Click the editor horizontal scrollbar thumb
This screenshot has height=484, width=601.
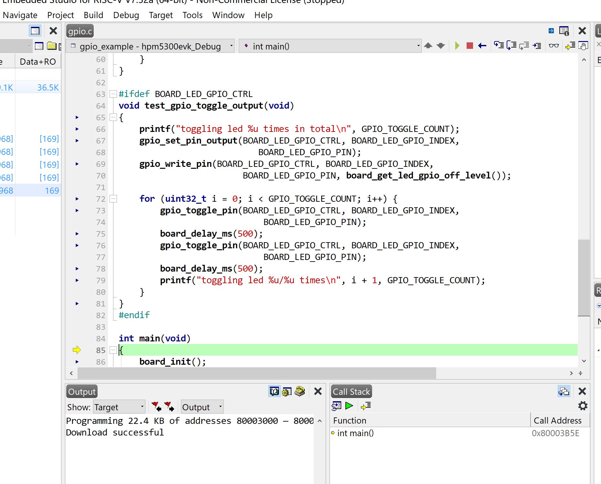(x=257, y=373)
